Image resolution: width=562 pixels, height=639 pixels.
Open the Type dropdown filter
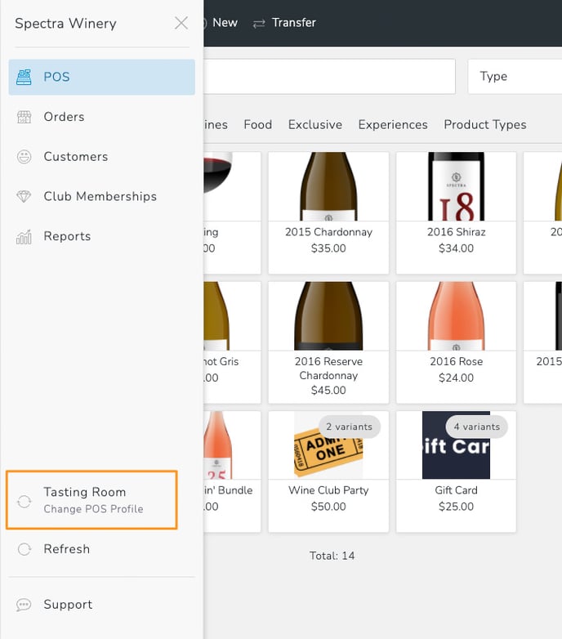(515, 77)
